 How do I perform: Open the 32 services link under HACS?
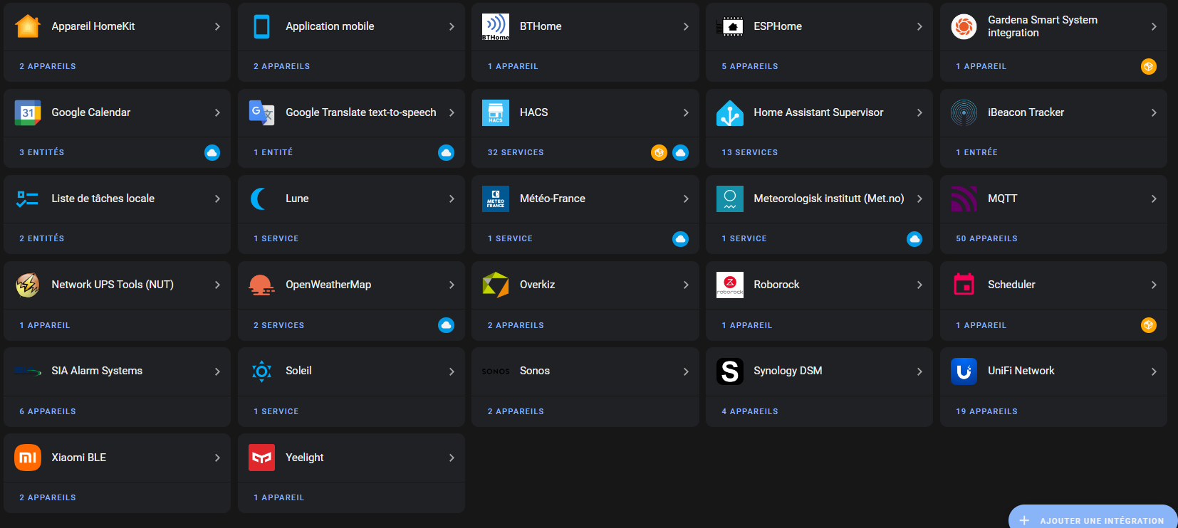click(x=516, y=152)
